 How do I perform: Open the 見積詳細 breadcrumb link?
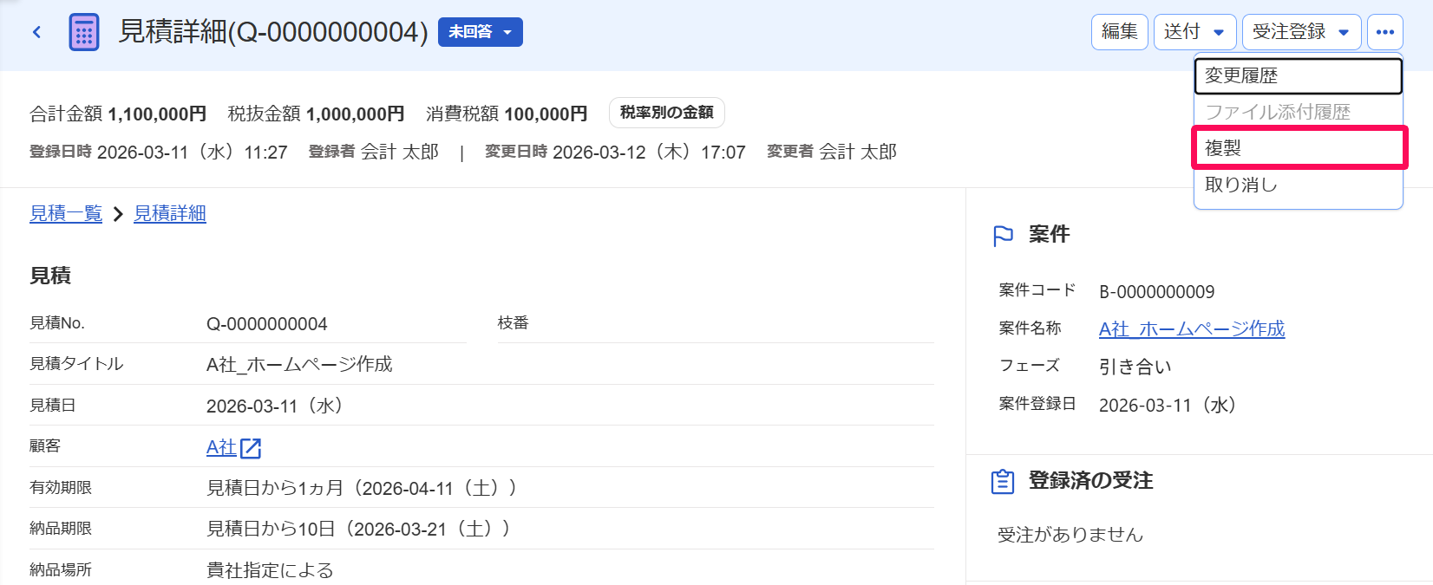170,213
